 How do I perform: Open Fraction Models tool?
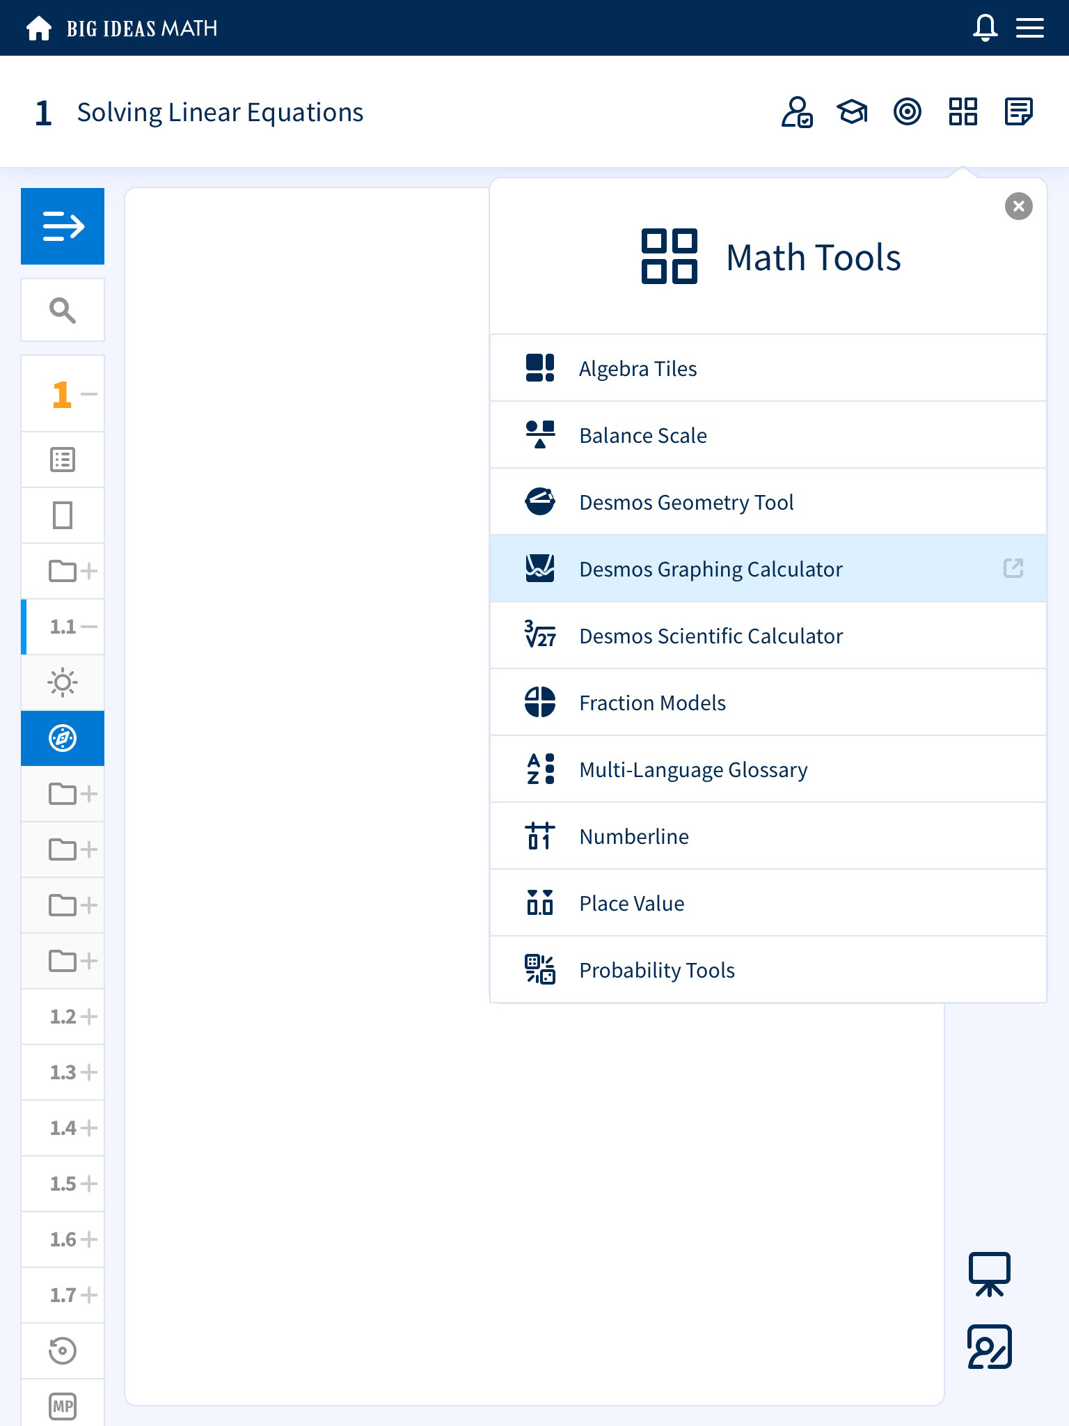tap(768, 703)
